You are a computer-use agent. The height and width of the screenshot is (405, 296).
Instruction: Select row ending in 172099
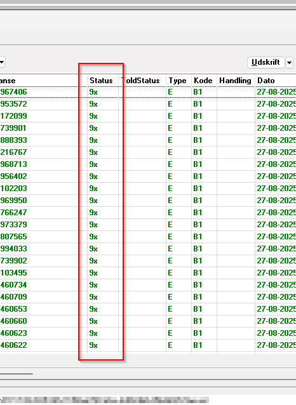148,116
